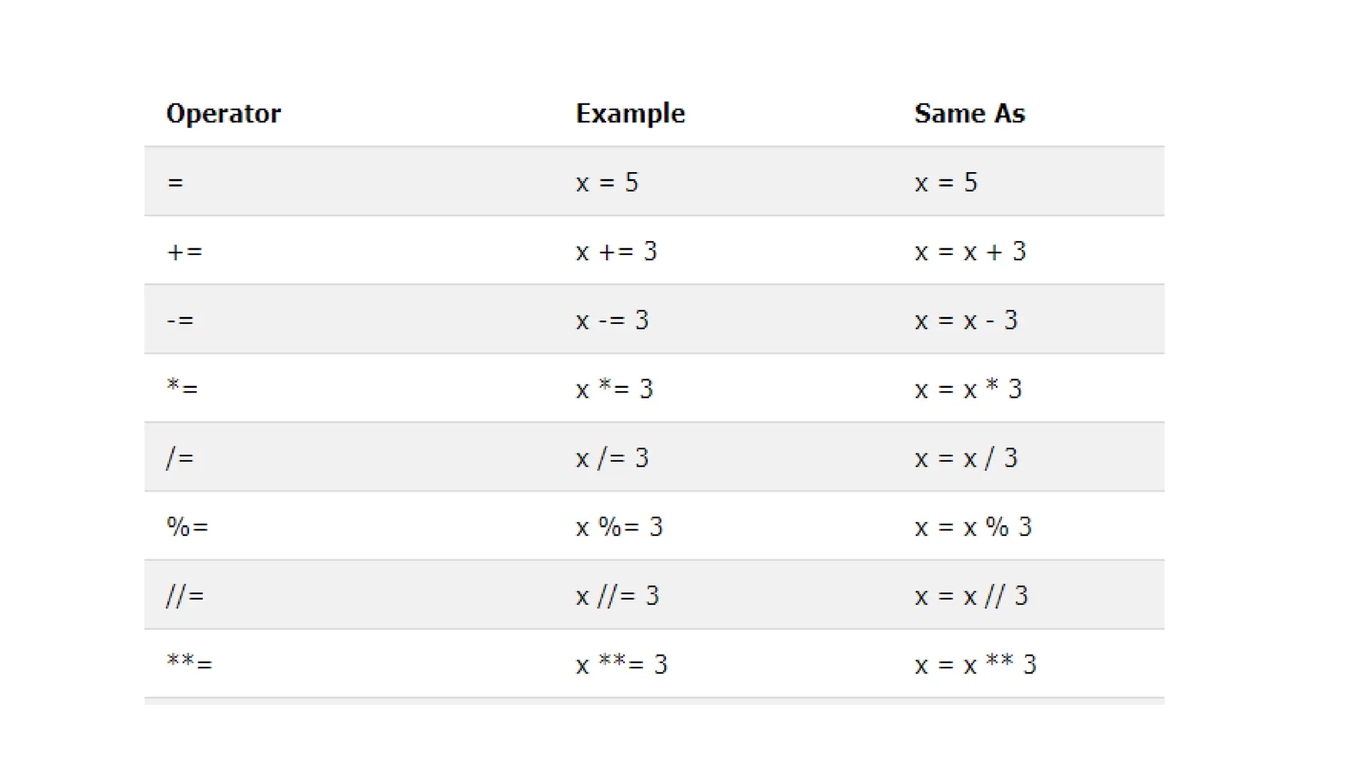Select the /= operator cell
This screenshot has width=1367, height=769.
180,458
